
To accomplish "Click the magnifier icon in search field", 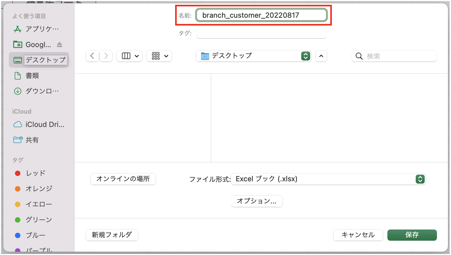I will (x=359, y=56).
